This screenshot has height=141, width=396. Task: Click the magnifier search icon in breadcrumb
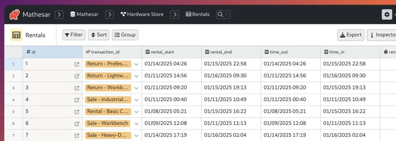point(220,14)
